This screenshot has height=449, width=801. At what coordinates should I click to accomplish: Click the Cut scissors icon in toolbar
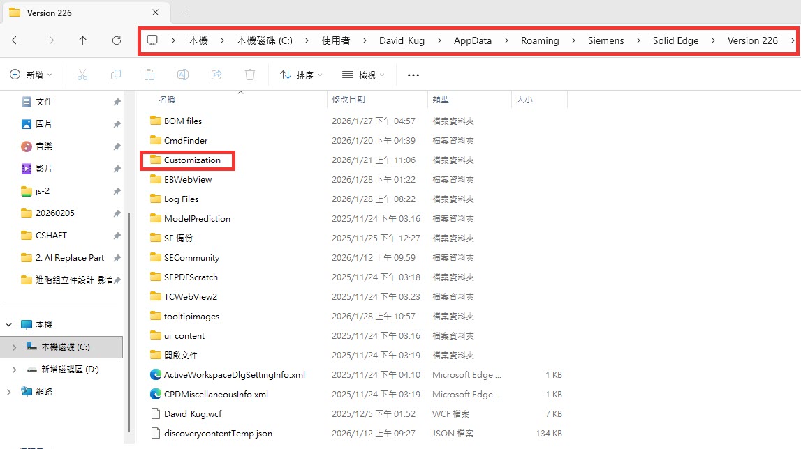click(82, 75)
